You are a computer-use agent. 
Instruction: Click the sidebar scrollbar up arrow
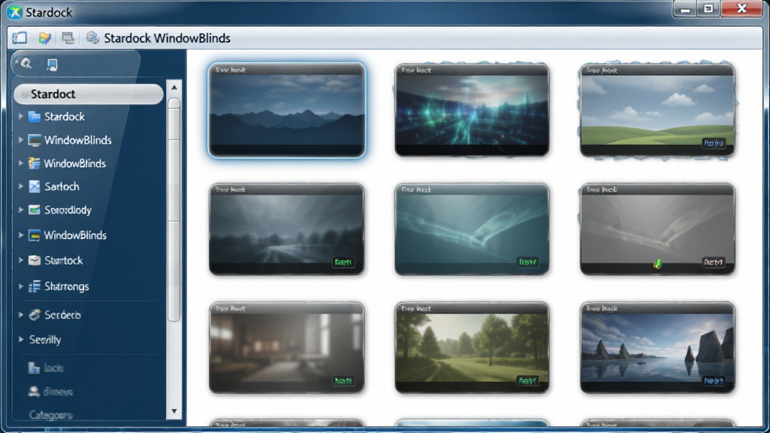click(174, 87)
